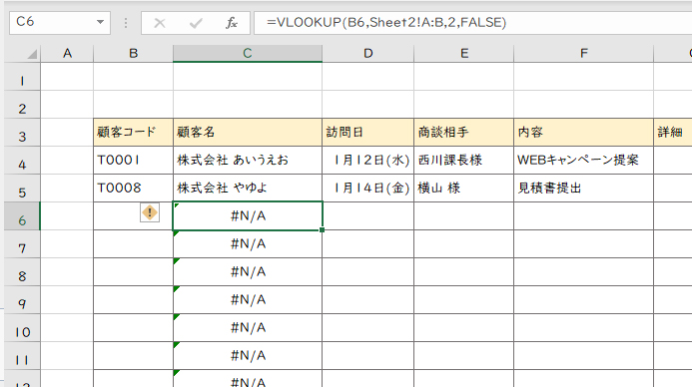Select column D header

point(368,53)
